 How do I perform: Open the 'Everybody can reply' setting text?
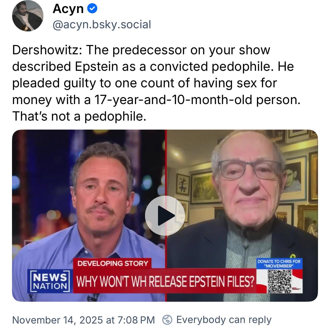click(224, 319)
